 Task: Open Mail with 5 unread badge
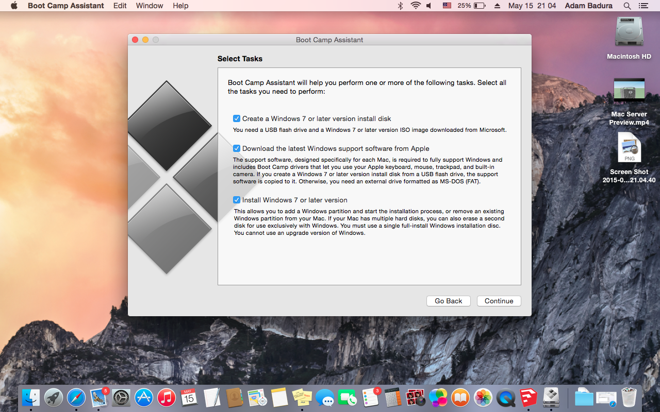click(99, 398)
